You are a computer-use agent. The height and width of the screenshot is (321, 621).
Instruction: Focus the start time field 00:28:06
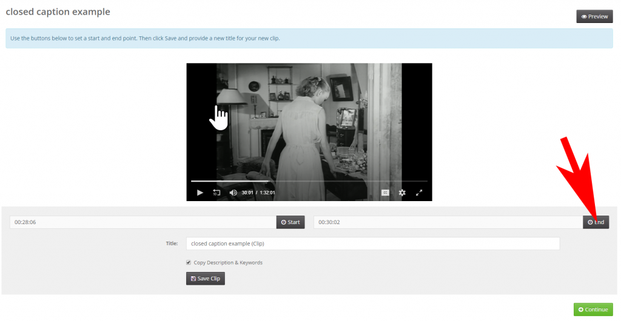tap(143, 222)
